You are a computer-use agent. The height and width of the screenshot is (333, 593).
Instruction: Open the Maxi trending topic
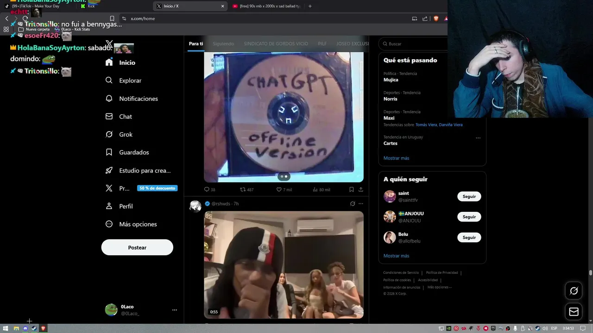pos(389,118)
